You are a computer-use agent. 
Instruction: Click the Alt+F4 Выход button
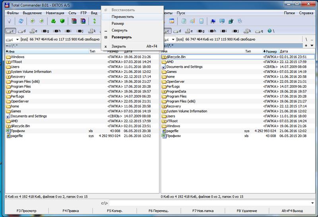pyautogui.click(x=292, y=211)
